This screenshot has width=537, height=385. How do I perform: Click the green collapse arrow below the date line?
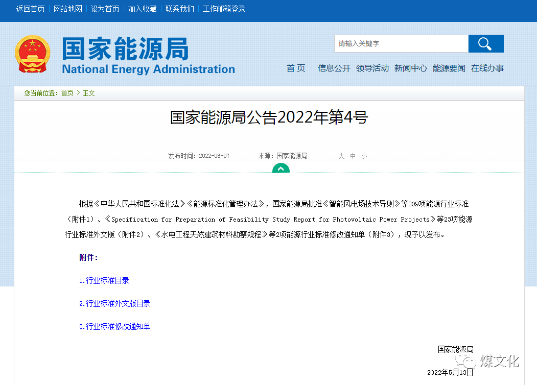click(281, 169)
